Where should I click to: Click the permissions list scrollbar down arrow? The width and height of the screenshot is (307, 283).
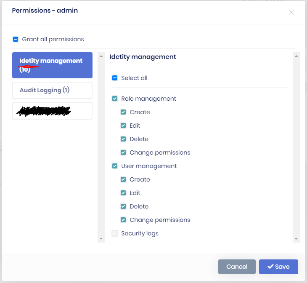pyautogui.click(x=296, y=239)
